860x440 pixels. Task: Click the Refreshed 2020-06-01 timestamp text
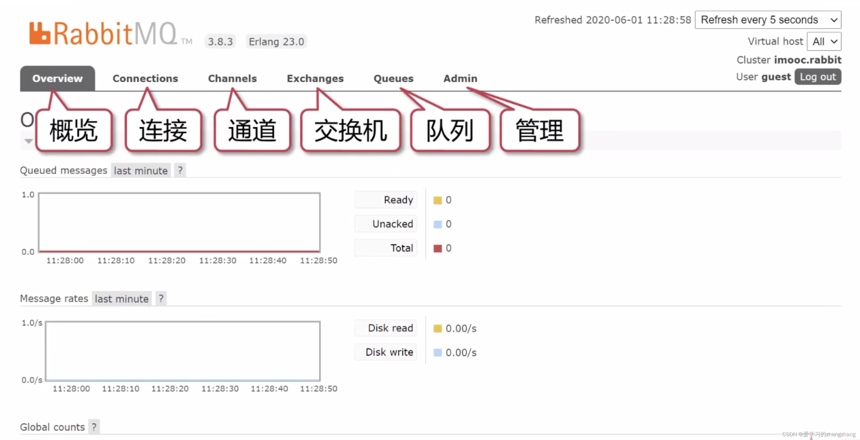(613, 20)
